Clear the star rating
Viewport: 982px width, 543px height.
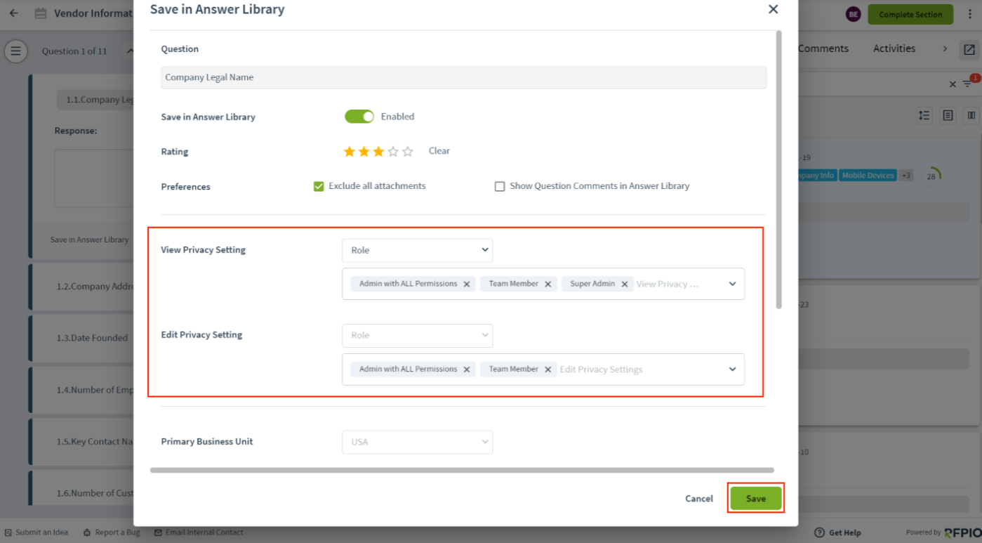click(439, 151)
